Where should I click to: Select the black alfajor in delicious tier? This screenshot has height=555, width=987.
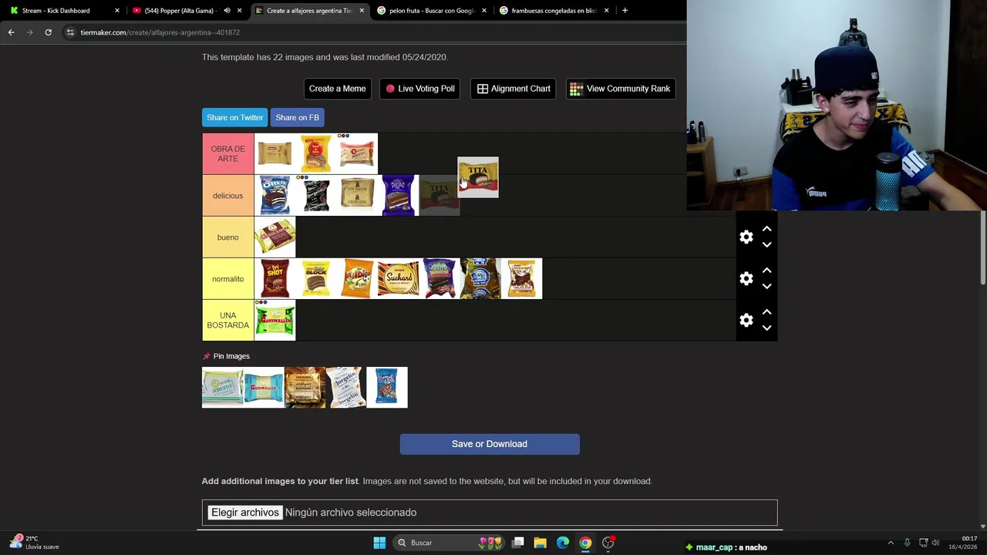[x=316, y=196]
